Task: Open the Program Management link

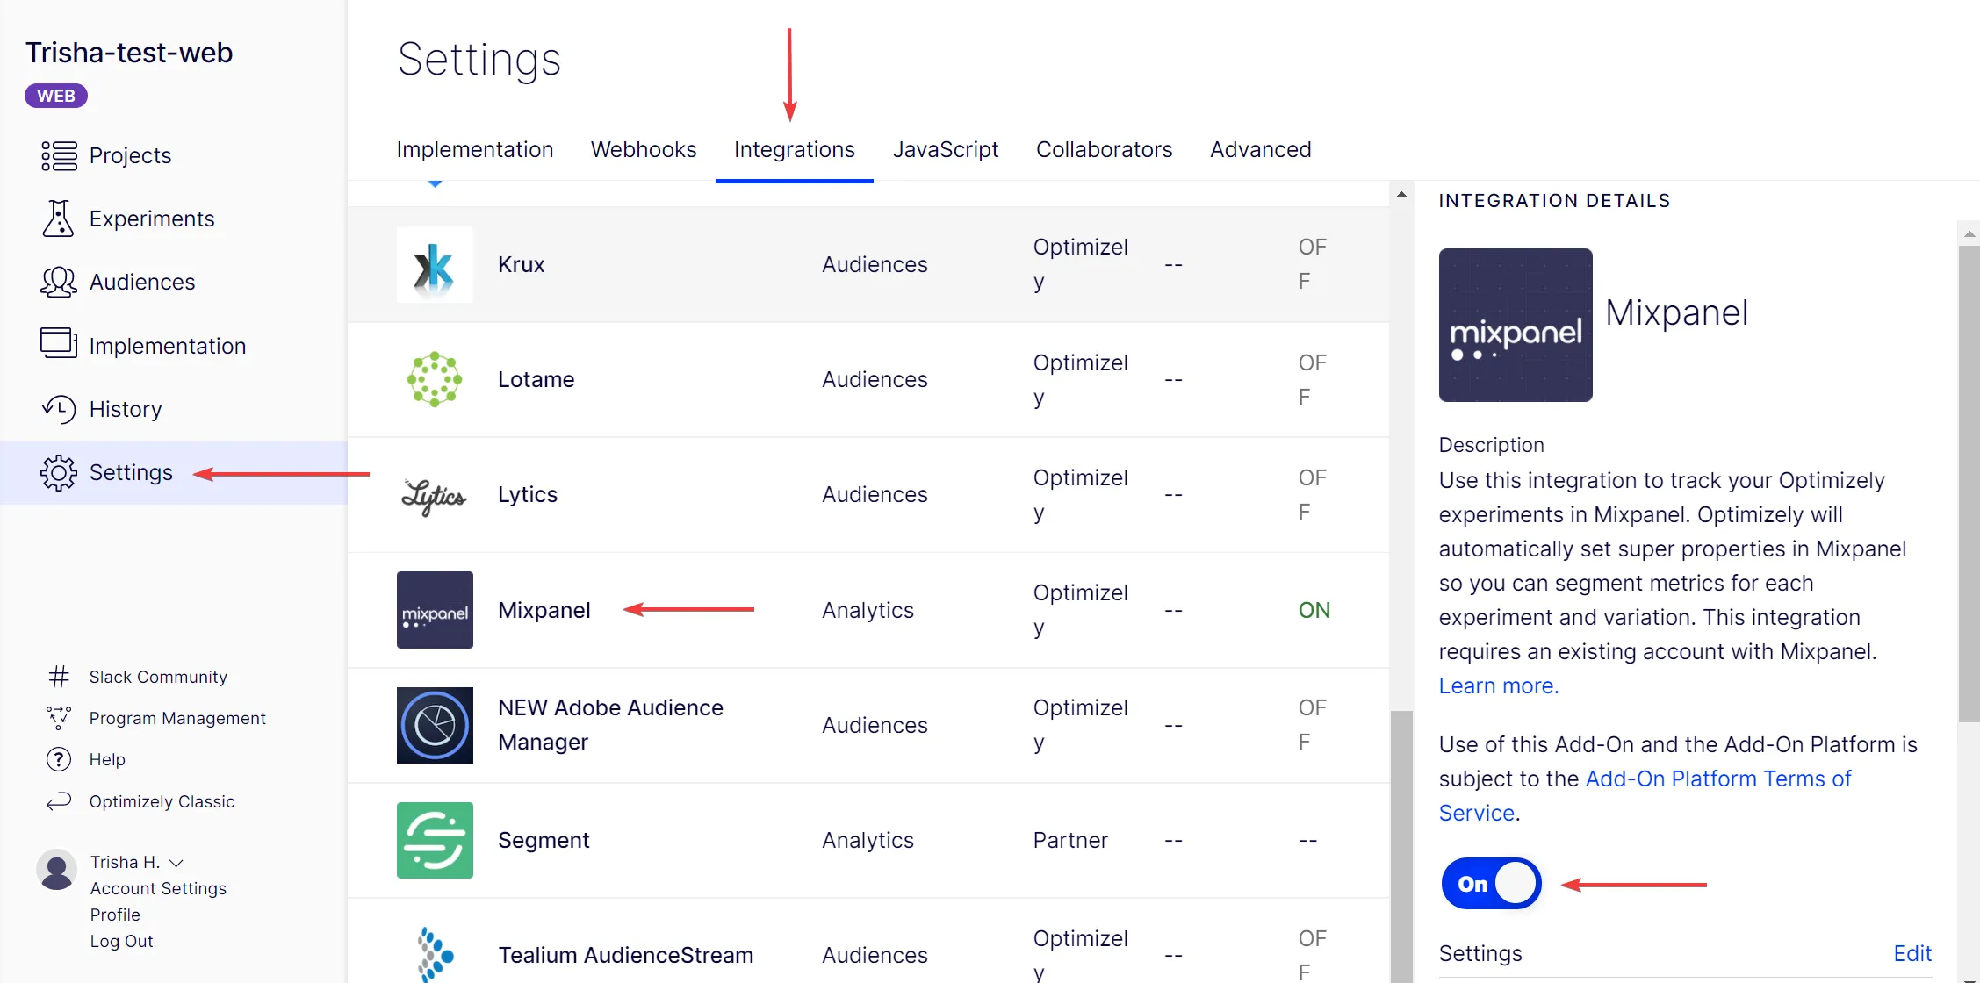Action: 177,718
